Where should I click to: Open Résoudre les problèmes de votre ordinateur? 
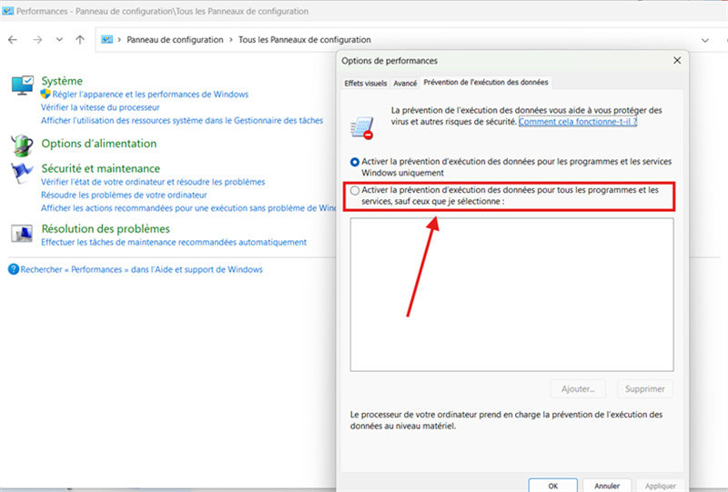click(124, 195)
